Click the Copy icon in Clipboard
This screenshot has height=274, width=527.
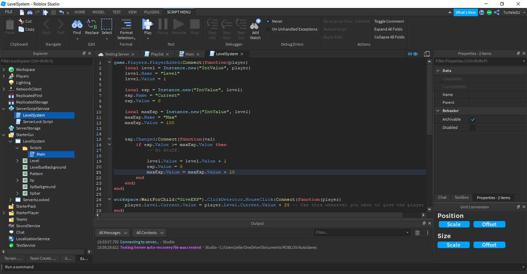point(21,29)
